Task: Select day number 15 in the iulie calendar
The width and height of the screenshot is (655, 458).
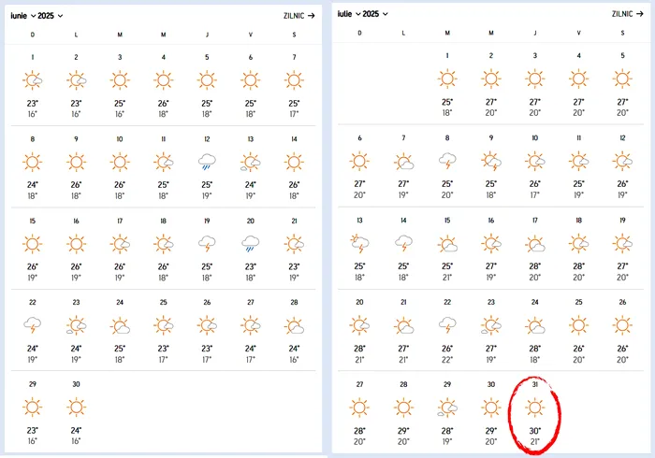Action: point(447,221)
